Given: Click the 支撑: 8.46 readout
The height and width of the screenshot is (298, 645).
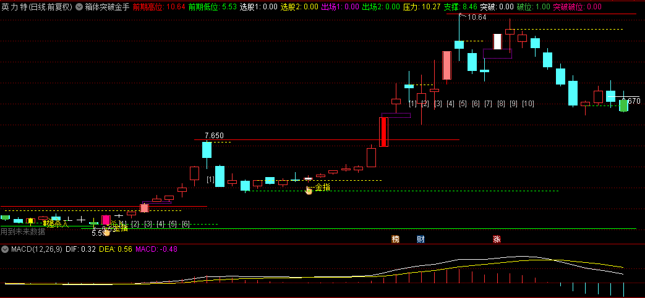Looking at the screenshot, I should [x=461, y=7].
